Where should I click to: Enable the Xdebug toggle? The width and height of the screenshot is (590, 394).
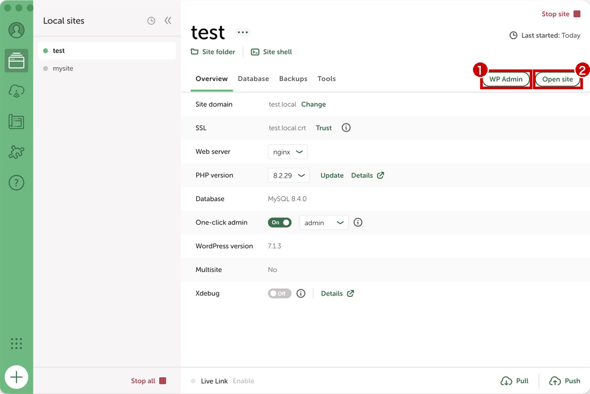point(280,293)
